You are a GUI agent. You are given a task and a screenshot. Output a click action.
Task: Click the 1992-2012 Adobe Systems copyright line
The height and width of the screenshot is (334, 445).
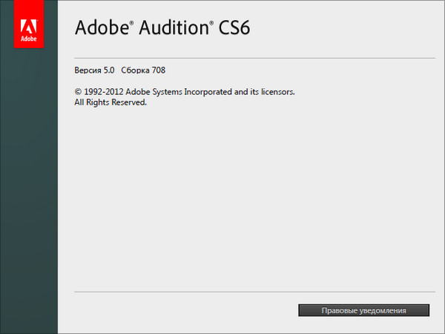coord(185,92)
